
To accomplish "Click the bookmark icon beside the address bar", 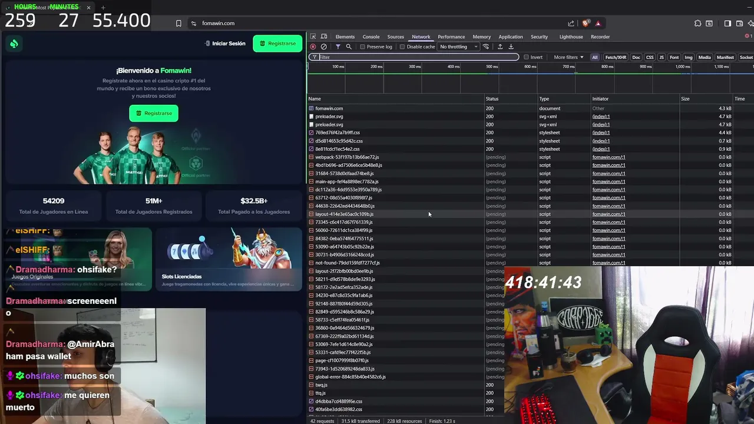I will pos(178,24).
